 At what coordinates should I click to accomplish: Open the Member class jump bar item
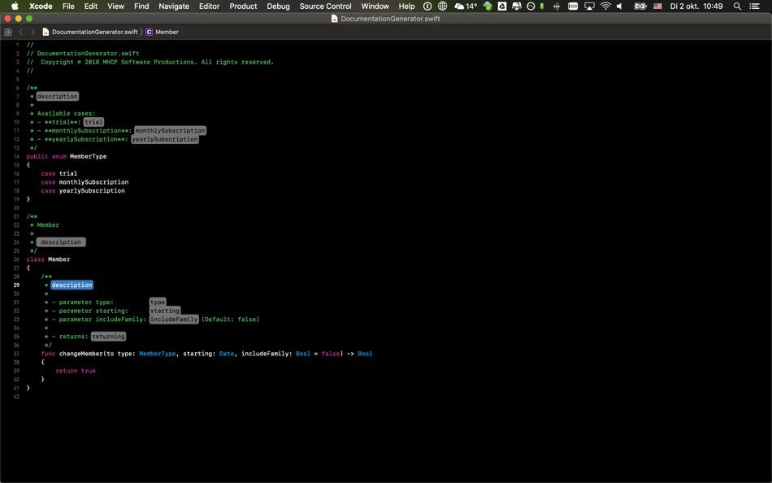162,32
